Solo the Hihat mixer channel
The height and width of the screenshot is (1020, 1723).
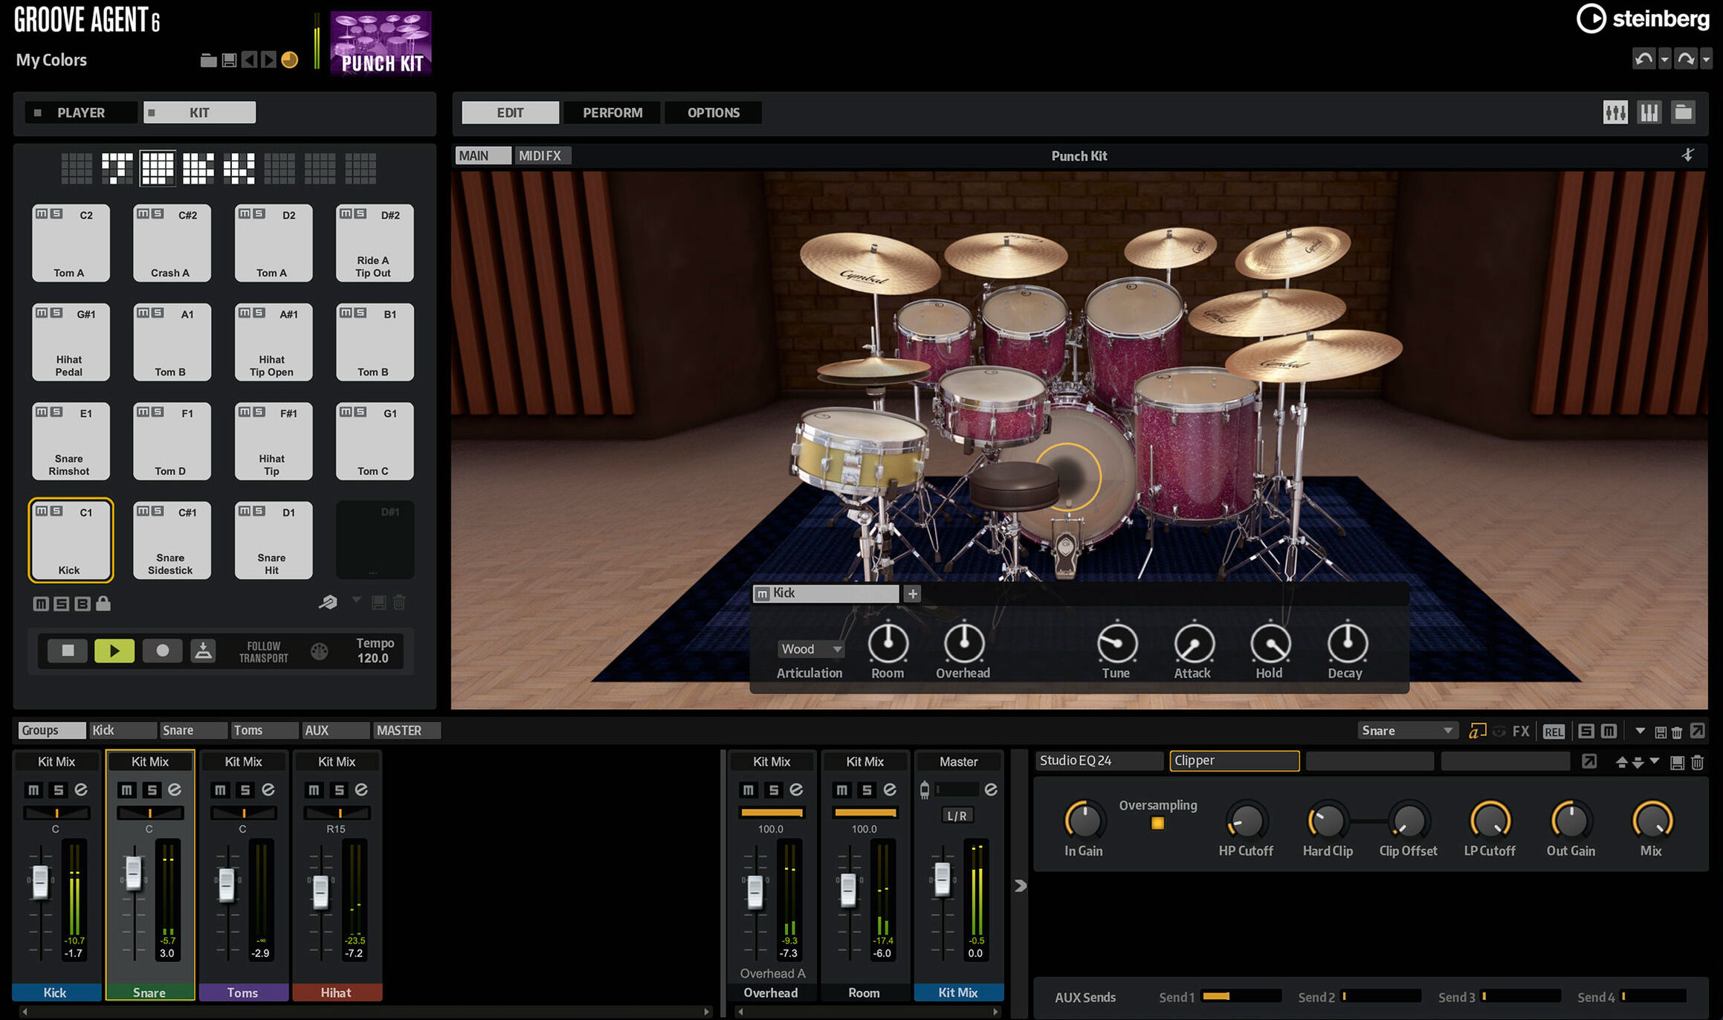pos(339,790)
